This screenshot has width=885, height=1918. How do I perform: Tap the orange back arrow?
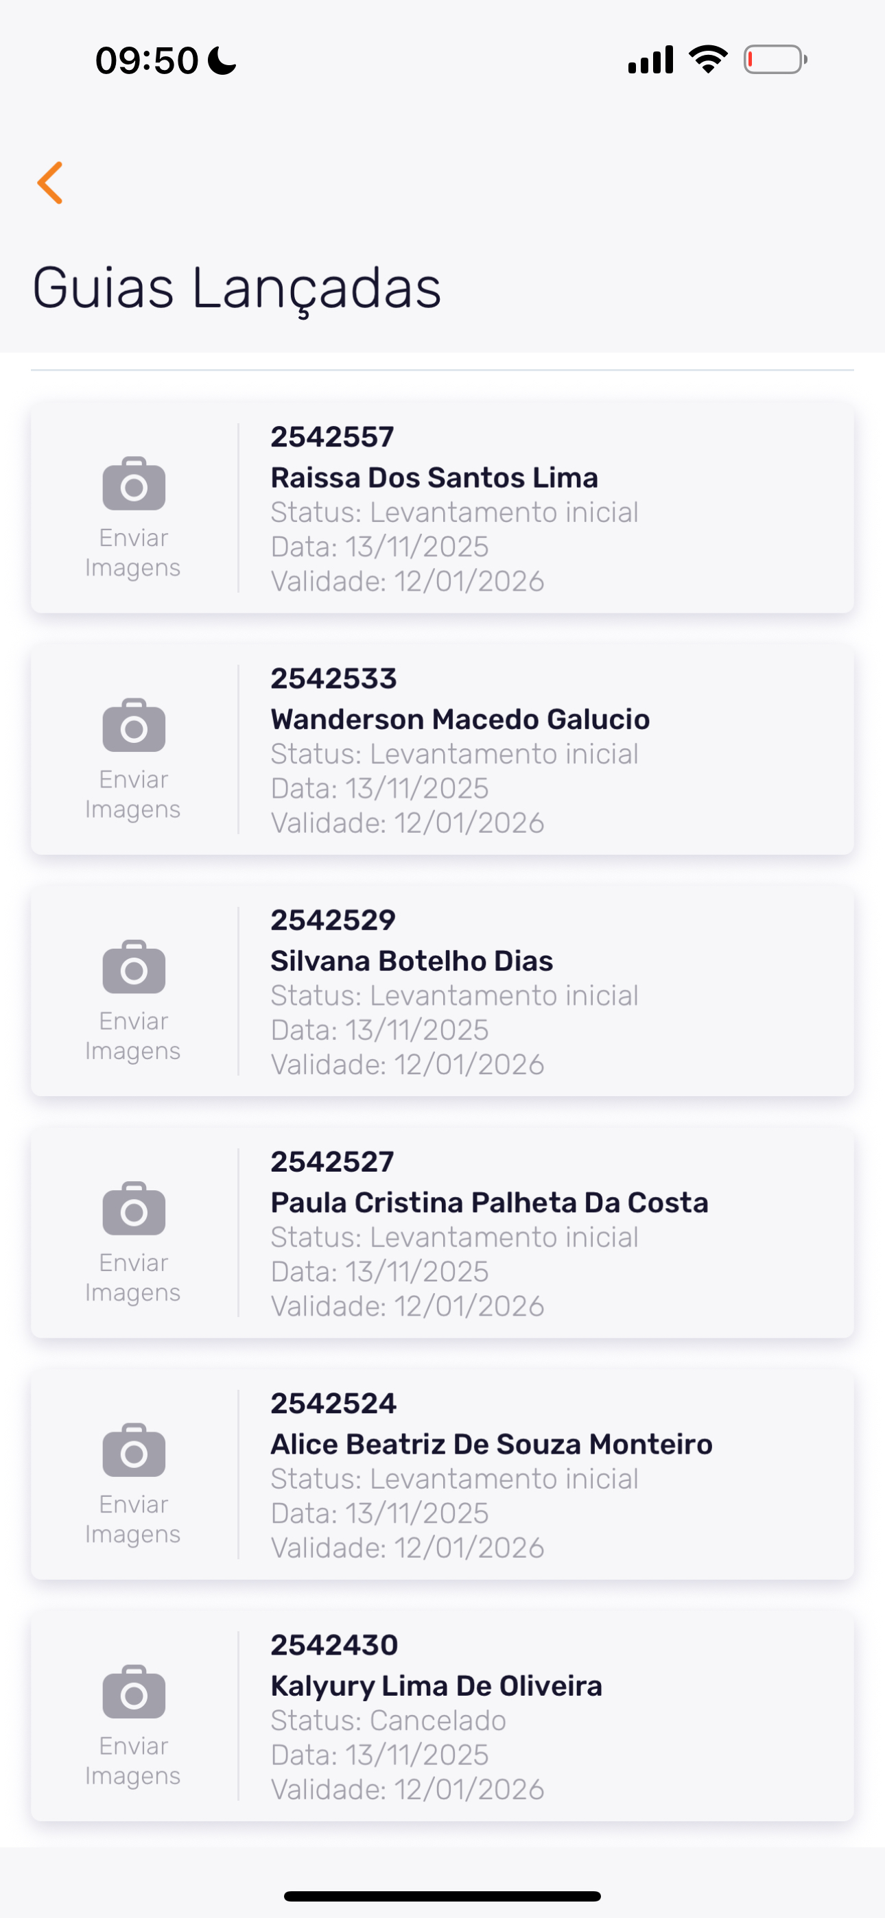[x=51, y=182]
